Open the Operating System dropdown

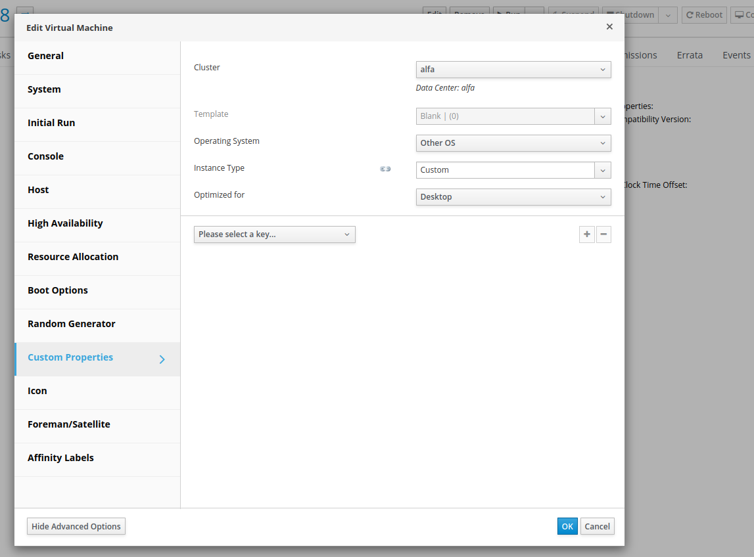coord(513,143)
